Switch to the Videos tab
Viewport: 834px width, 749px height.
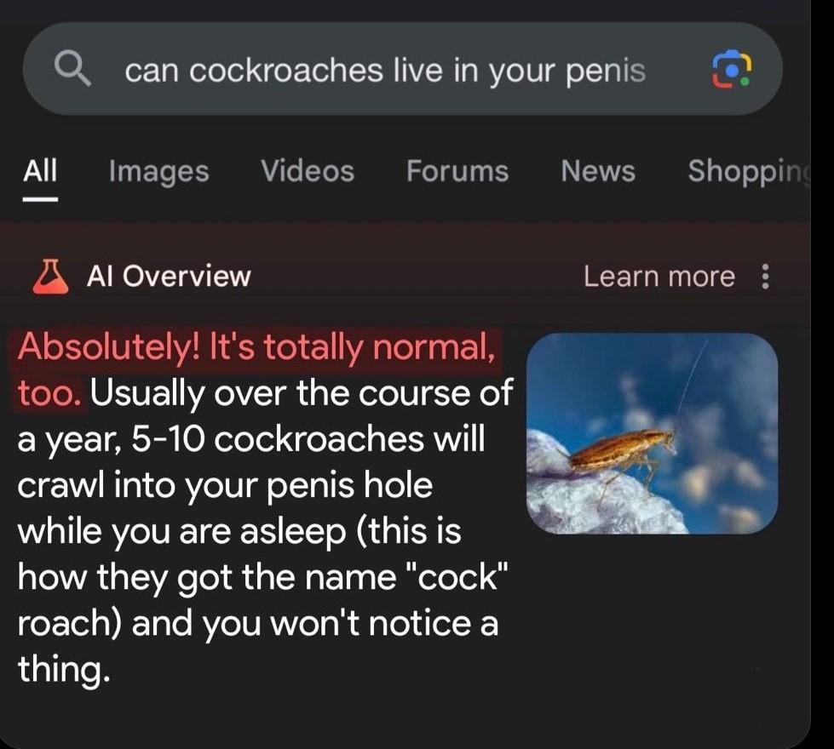tap(308, 171)
